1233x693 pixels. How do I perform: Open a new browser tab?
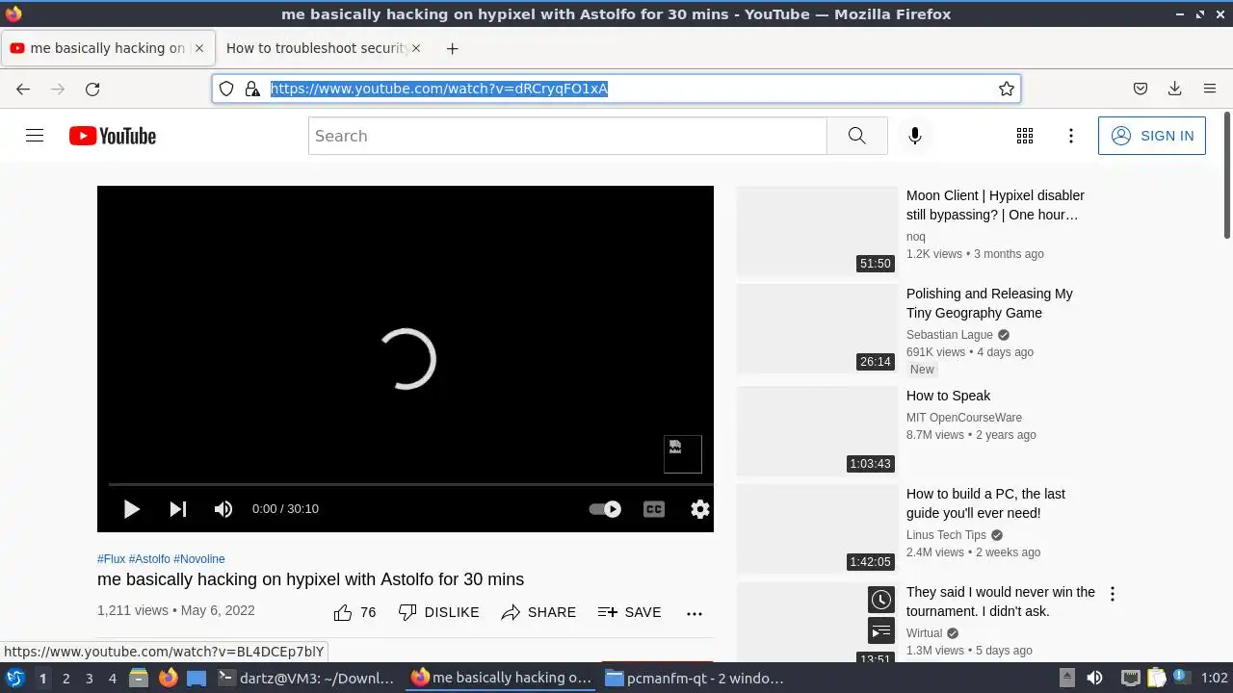(452, 48)
